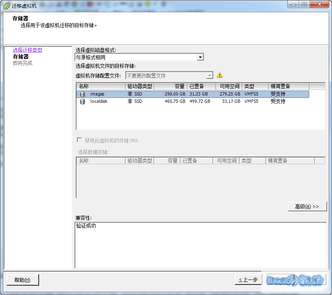Cancel the migration with 取消 button
The width and height of the screenshot is (332, 295).
click(312, 280)
